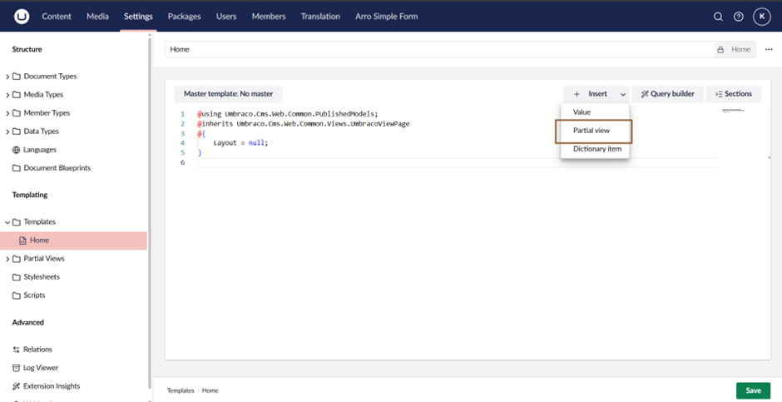Click the lock icon beside Home alias
782x402 pixels.
(720, 49)
